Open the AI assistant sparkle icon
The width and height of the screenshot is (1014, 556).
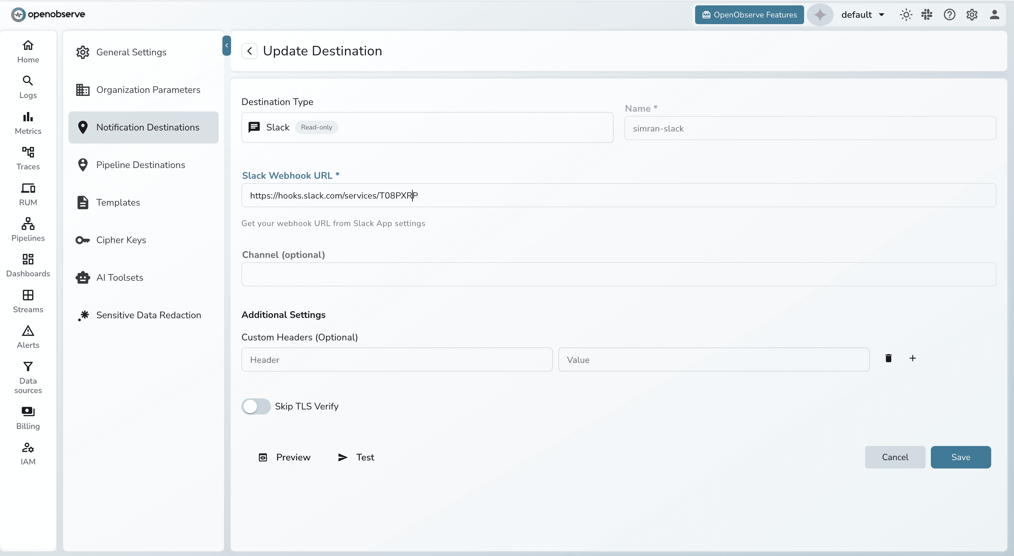pyautogui.click(x=820, y=15)
